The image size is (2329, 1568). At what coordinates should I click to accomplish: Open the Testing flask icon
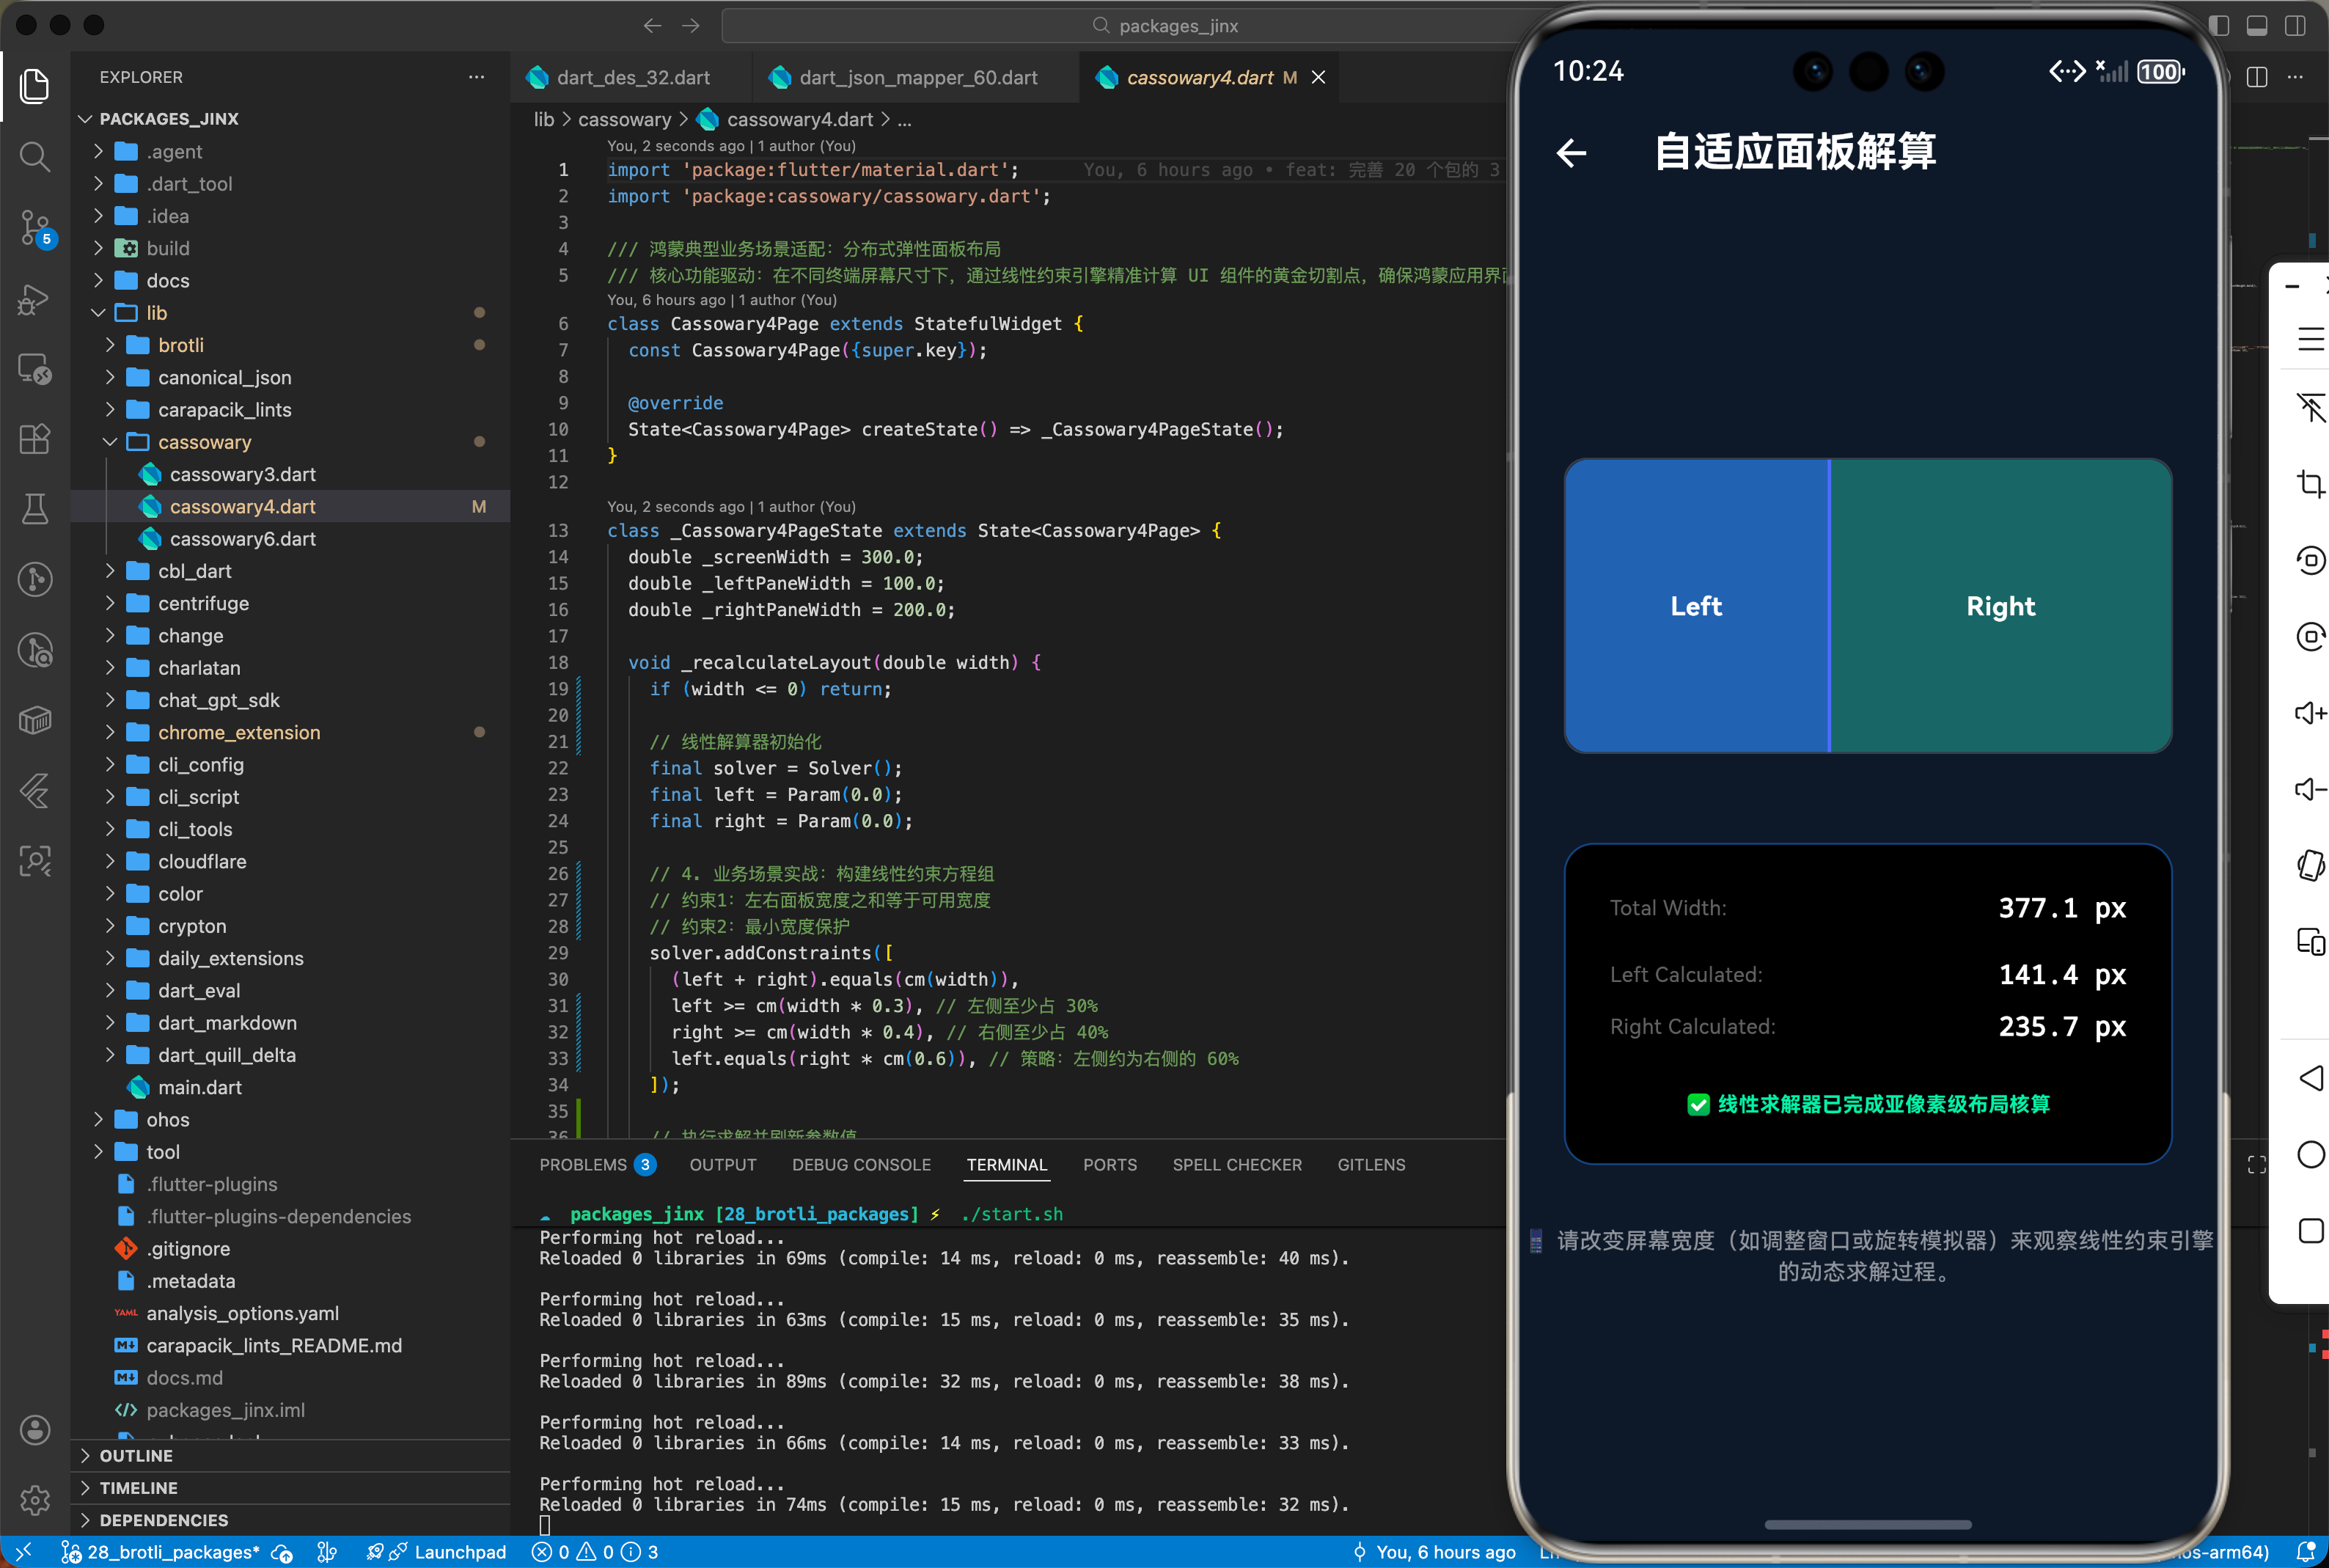[35, 509]
